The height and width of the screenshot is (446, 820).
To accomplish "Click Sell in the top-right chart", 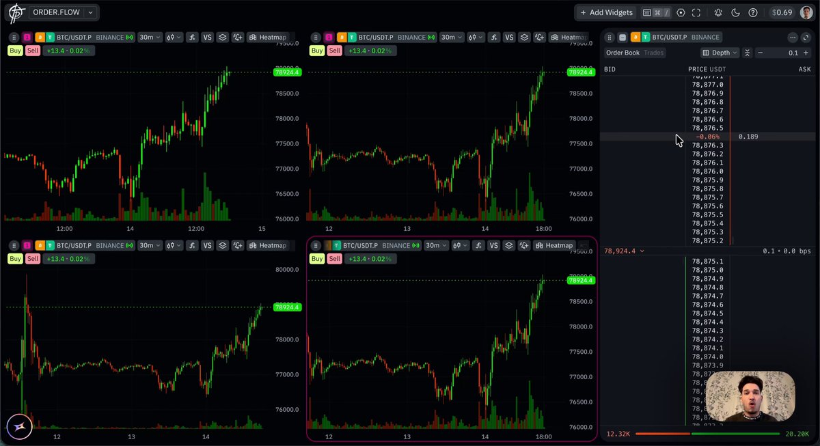I will click(334, 51).
